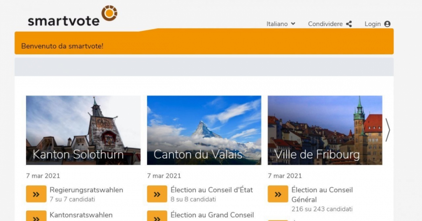Screen dimensions: 422x221
Task: Click arrow button beside Élection au Conseil Général
Action: point(278,194)
